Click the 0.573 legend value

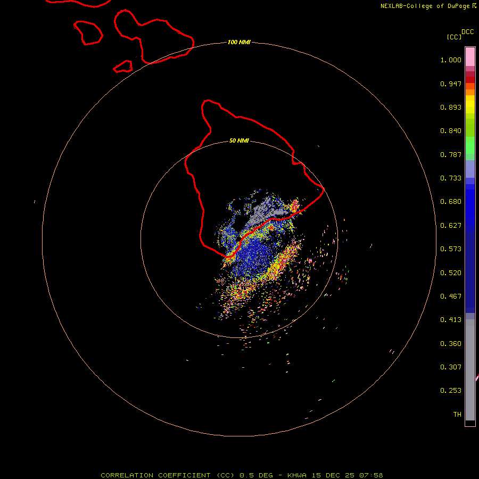pyautogui.click(x=451, y=249)
